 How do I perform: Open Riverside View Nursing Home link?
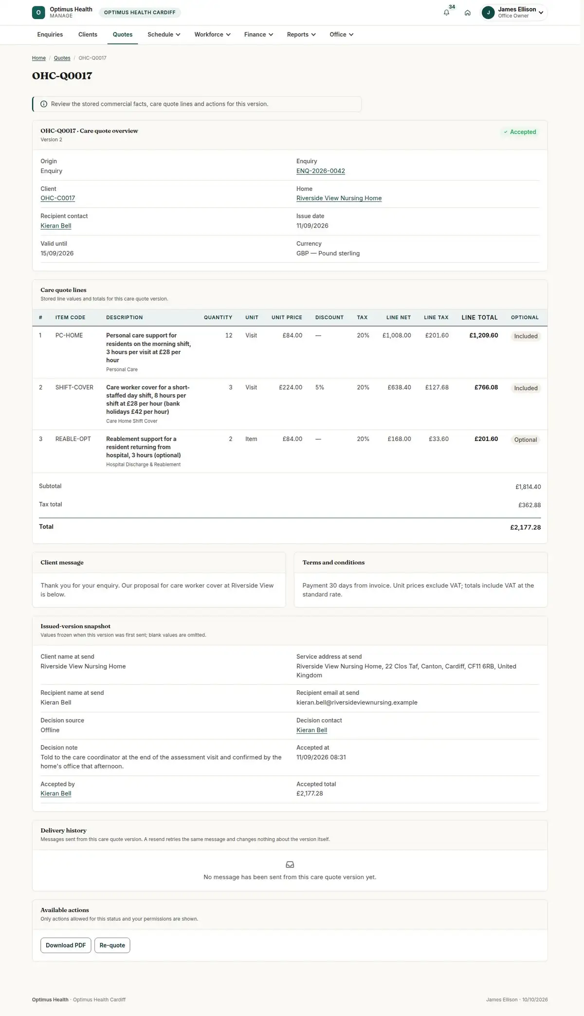click(339, 198)
